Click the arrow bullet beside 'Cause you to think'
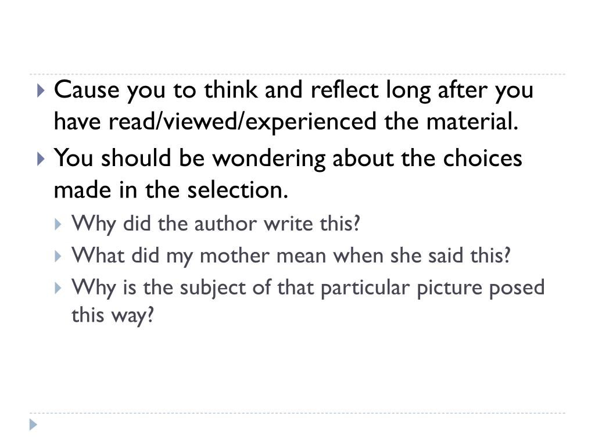 (41, 90)
